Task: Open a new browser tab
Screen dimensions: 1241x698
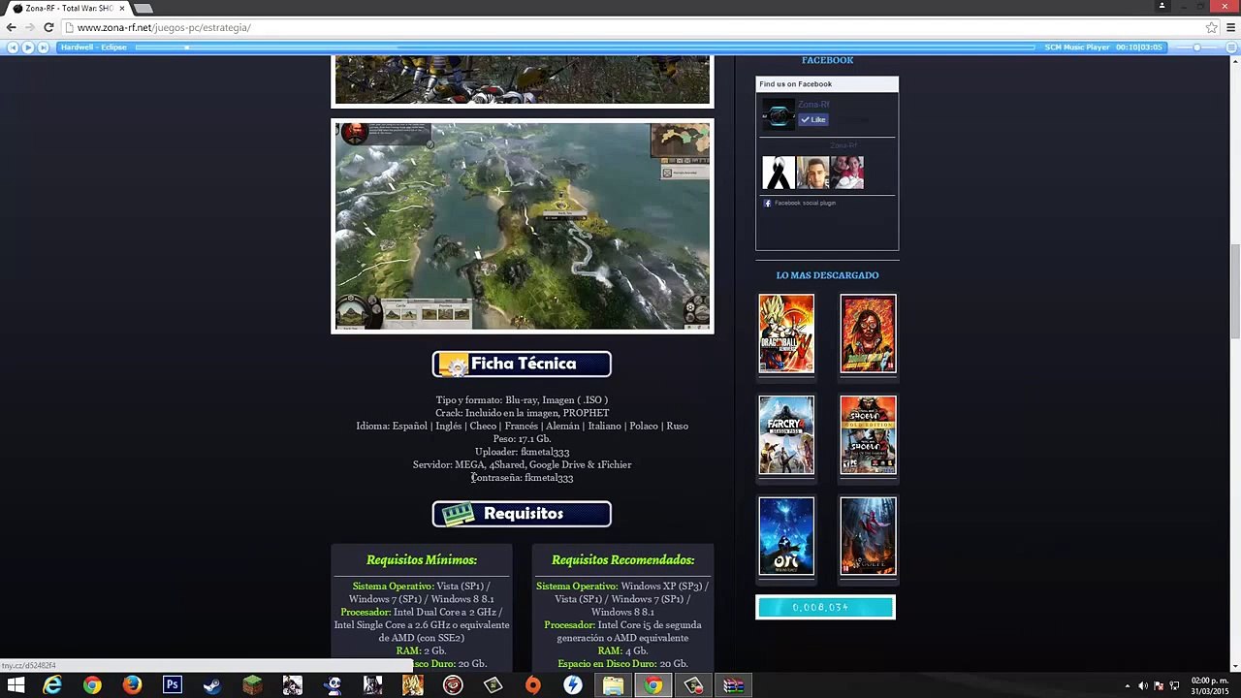Action: click(x=143, y=8)
